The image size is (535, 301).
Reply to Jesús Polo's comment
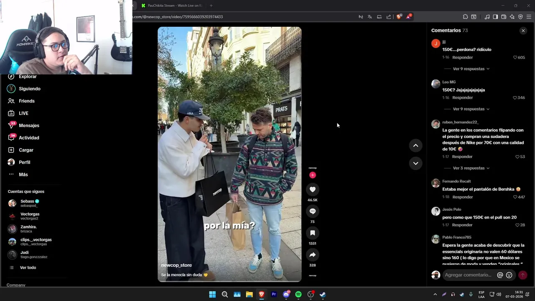point(462,225)
